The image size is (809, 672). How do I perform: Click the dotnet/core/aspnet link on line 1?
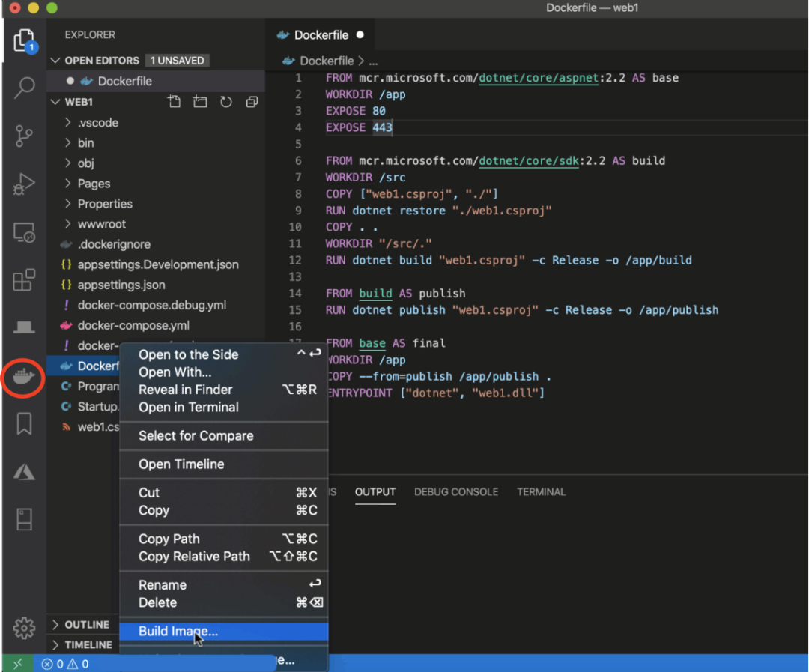coord(539,78)
